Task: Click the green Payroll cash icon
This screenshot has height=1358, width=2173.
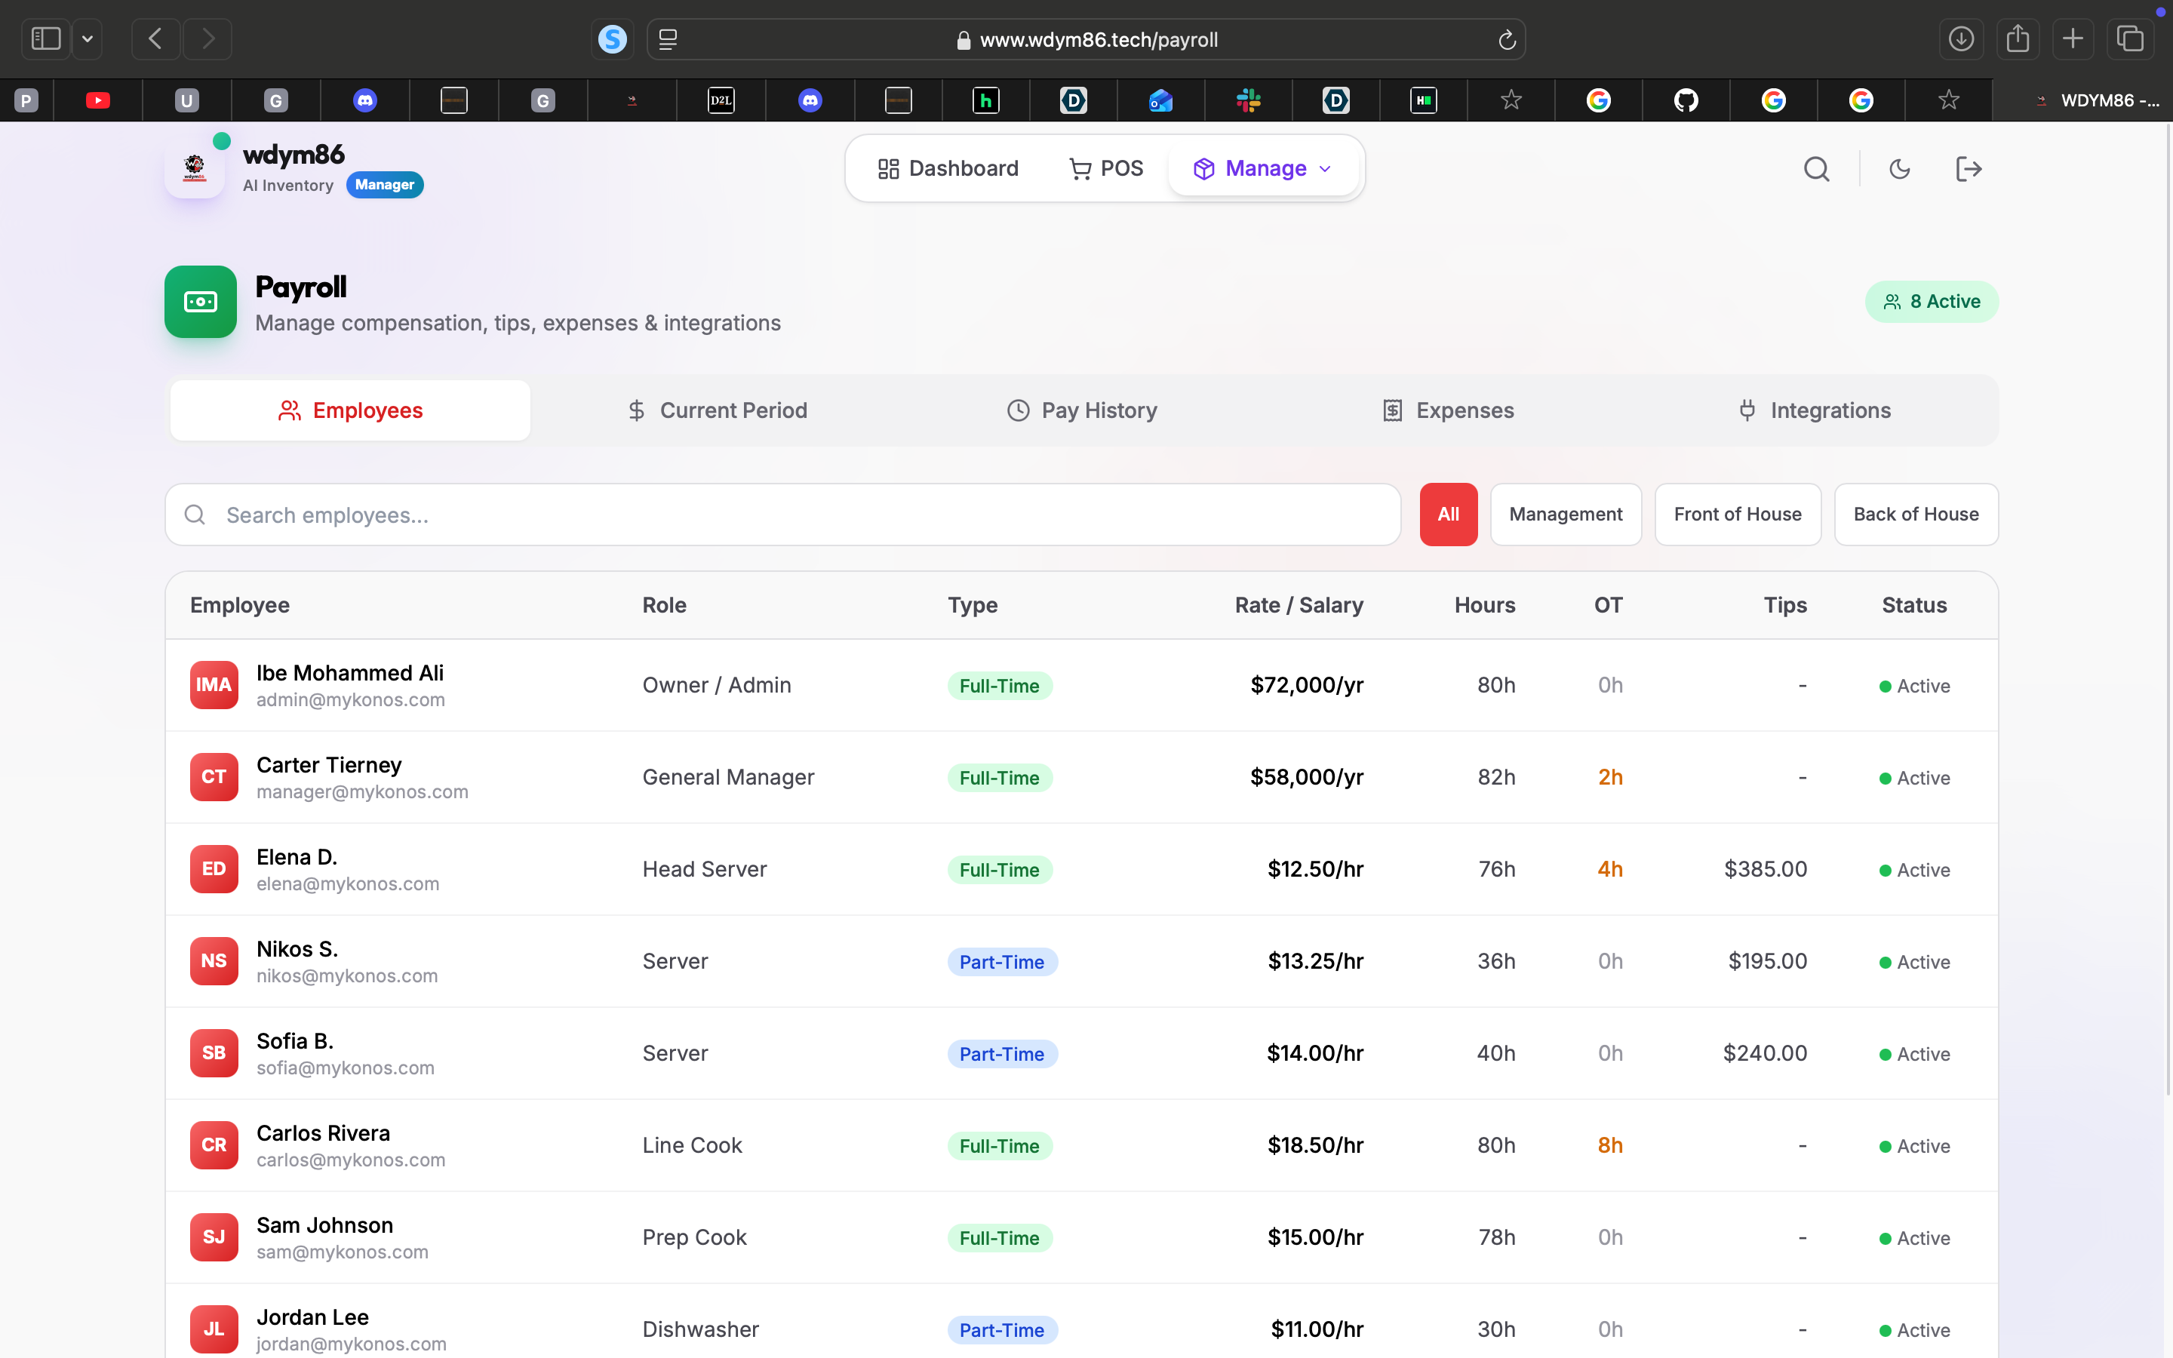Action: [x=200, y=302]
